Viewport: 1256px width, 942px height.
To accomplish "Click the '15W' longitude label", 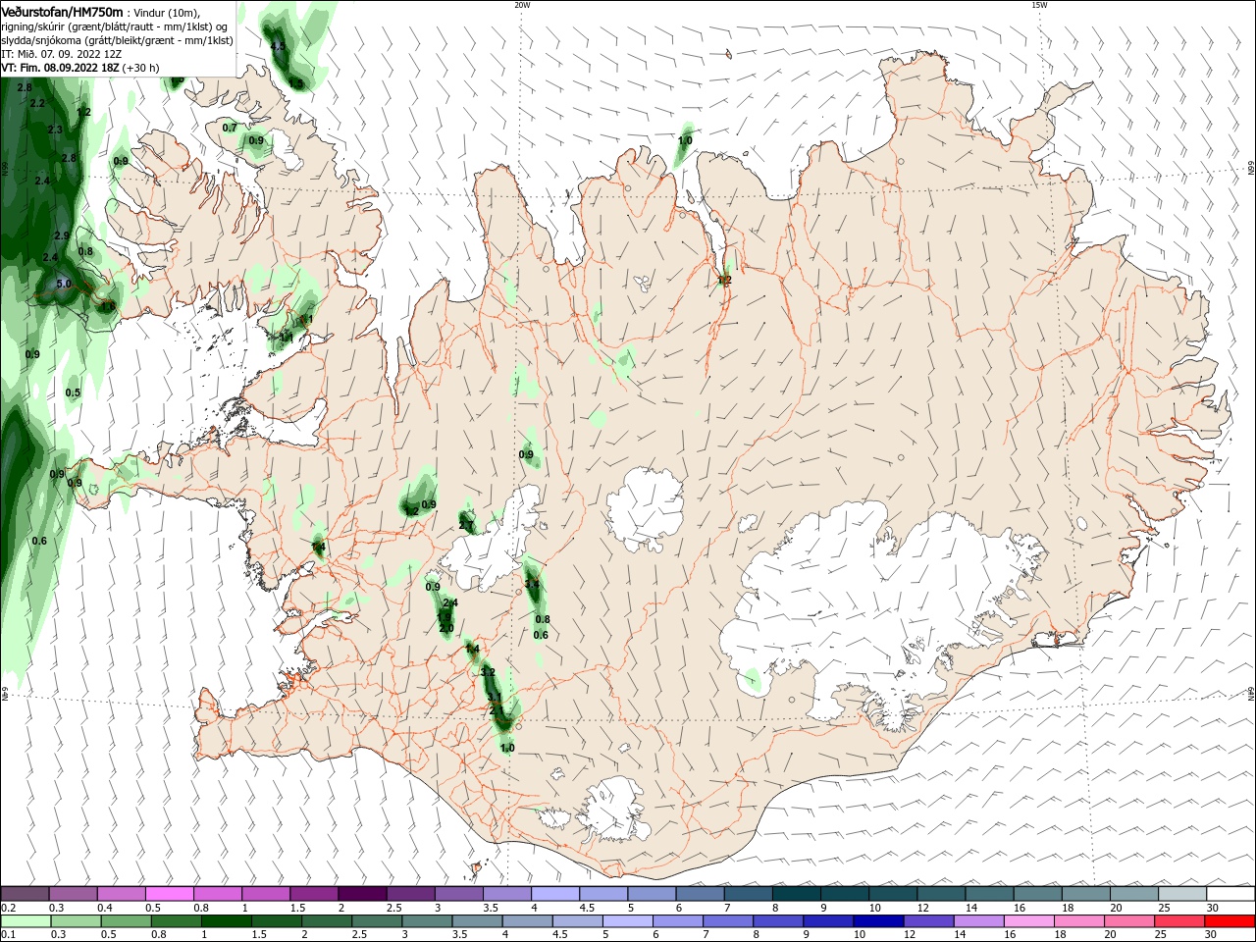I will tap(1040, 5).
